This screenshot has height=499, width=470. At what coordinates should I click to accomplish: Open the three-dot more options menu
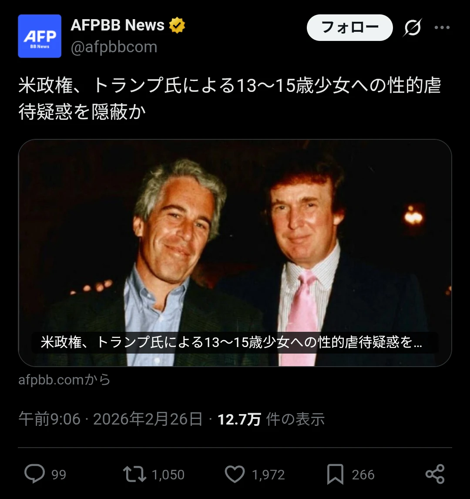(x=442, y=27)
